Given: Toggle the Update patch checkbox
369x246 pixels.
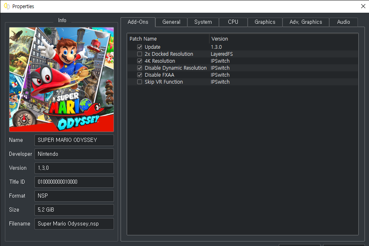Looking at the screenshot, I should pyautogui.click(x=139, y=47).
